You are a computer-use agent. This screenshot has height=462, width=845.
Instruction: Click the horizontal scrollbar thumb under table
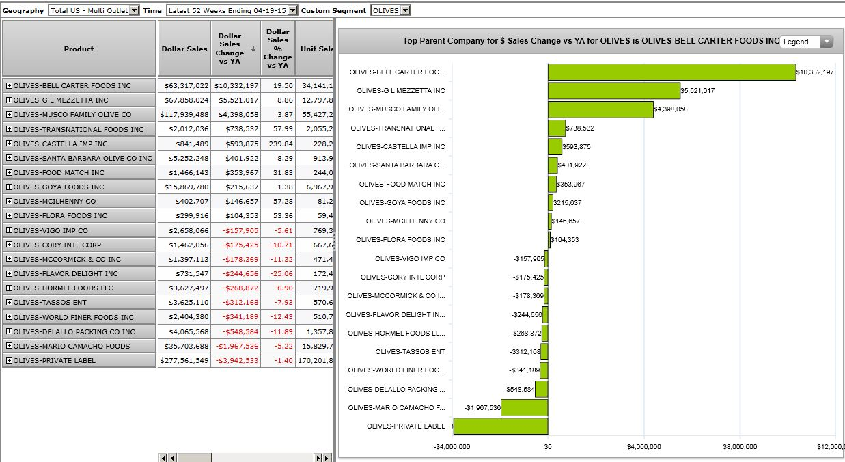click(195, 458)
